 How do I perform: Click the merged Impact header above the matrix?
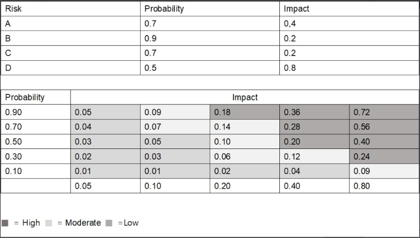click(245, 97)
